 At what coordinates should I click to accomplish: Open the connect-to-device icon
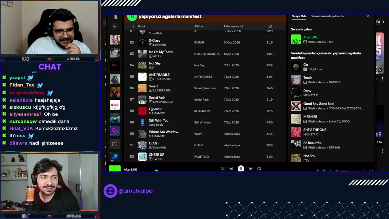coord(330,171)
